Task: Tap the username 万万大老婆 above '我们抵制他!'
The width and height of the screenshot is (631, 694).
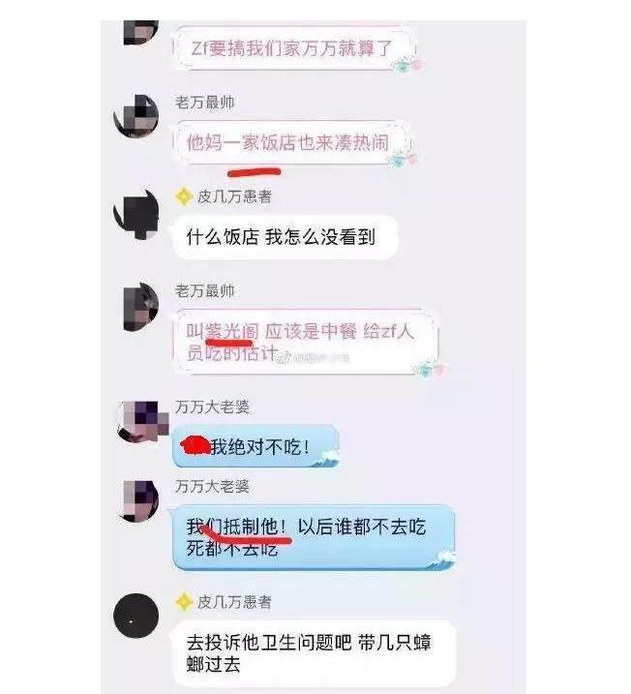Action: click(x=212, y=487)
